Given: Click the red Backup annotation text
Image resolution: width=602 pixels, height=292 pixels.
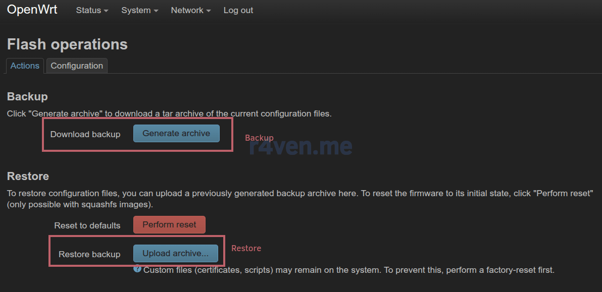Looking at the screenshot, I should click(x=259, y=138).
